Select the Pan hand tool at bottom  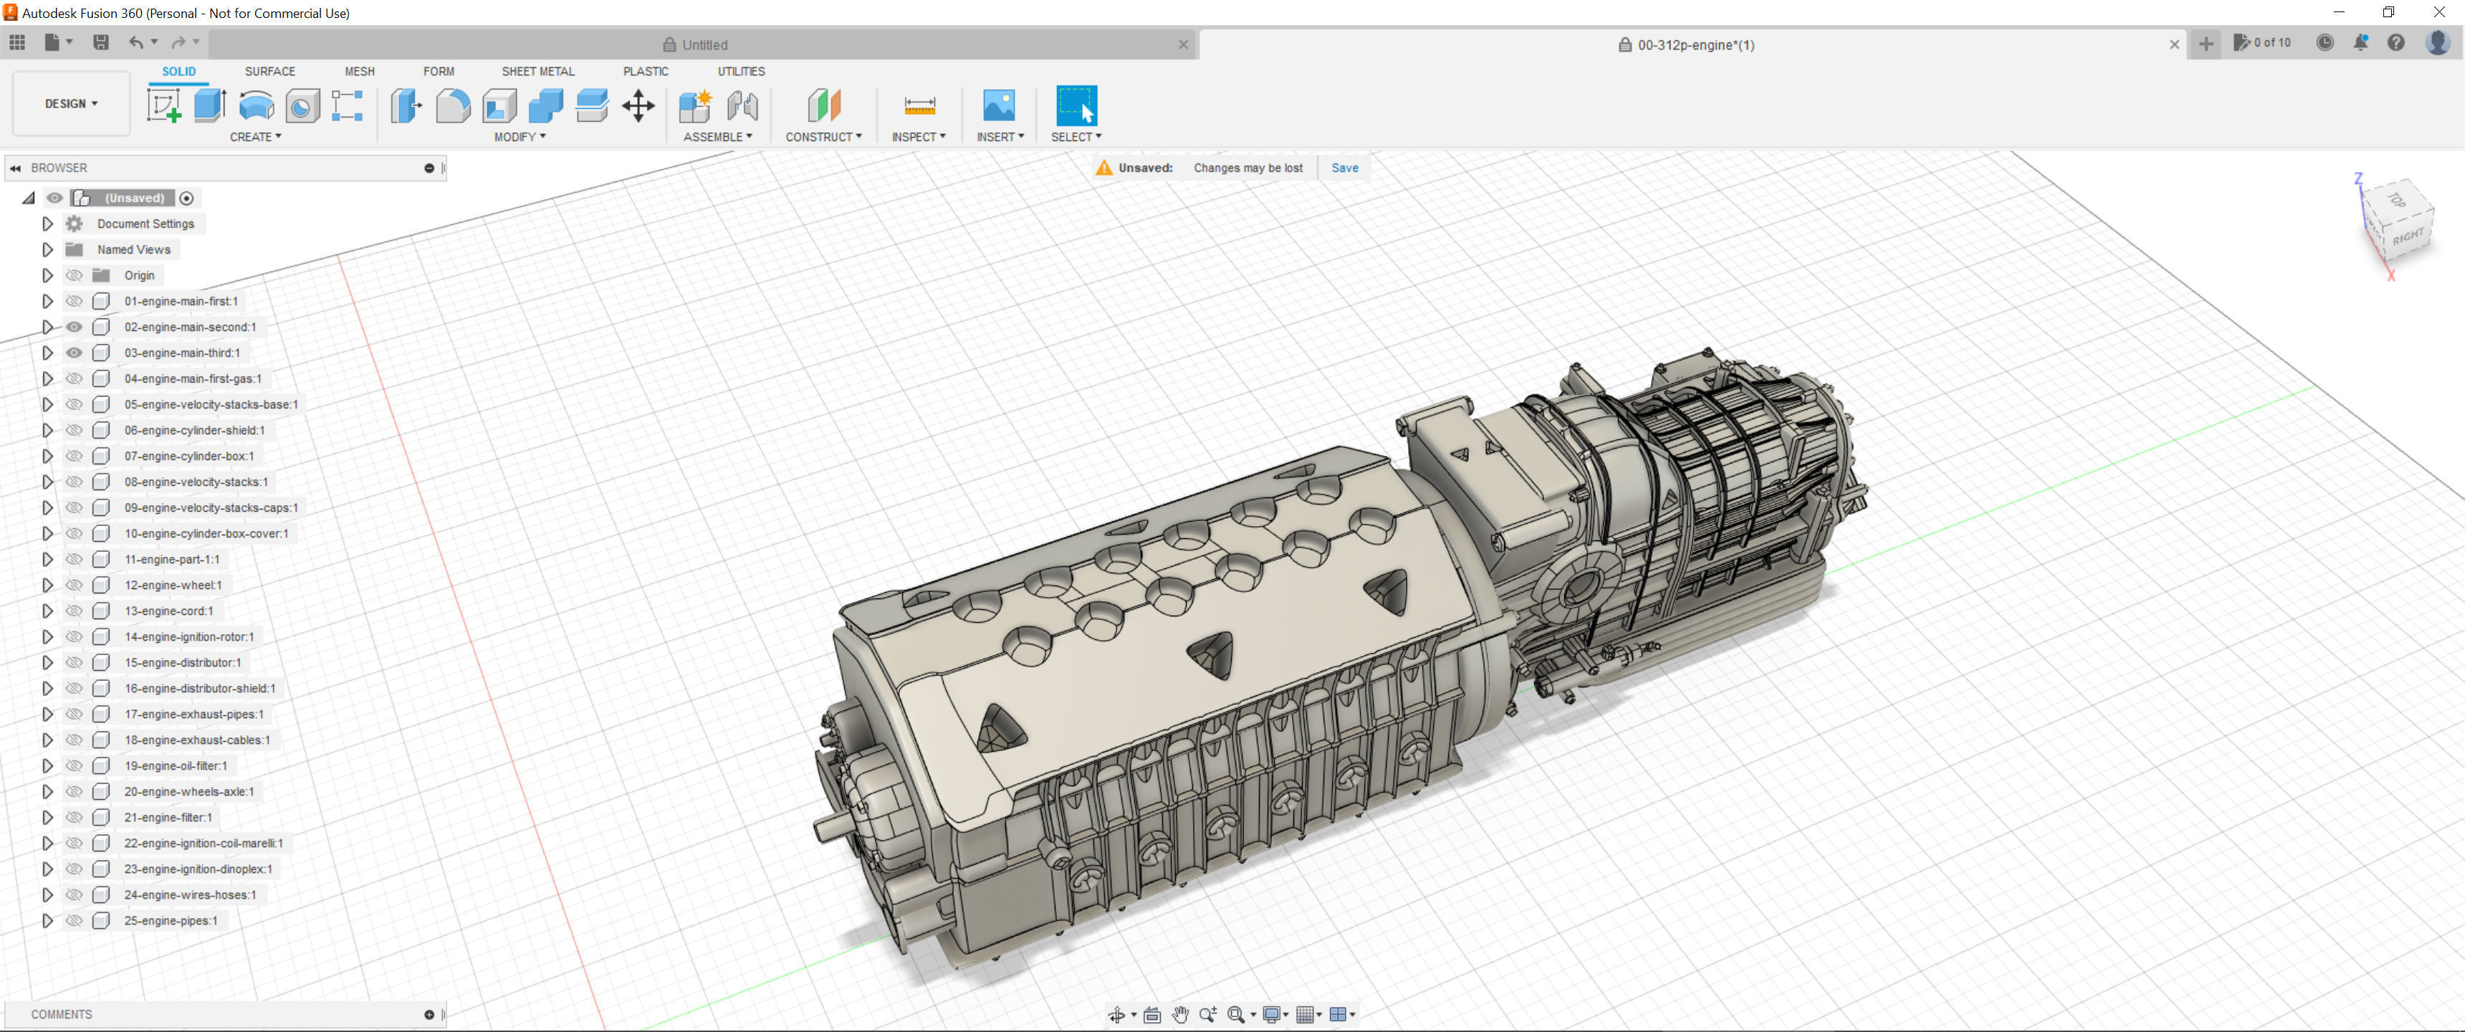pos(1180,1015)
